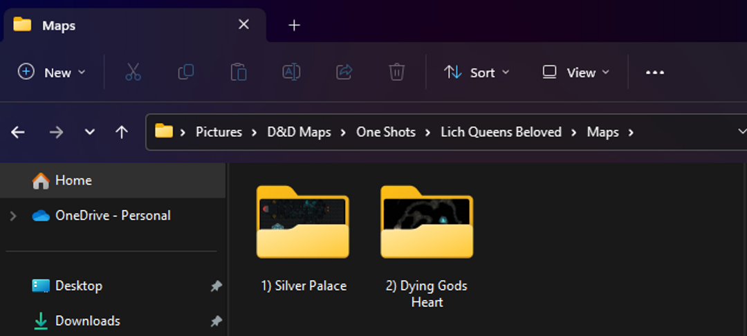Select the Maps tab
747x336 pixels.
click(x=134, y=25)
